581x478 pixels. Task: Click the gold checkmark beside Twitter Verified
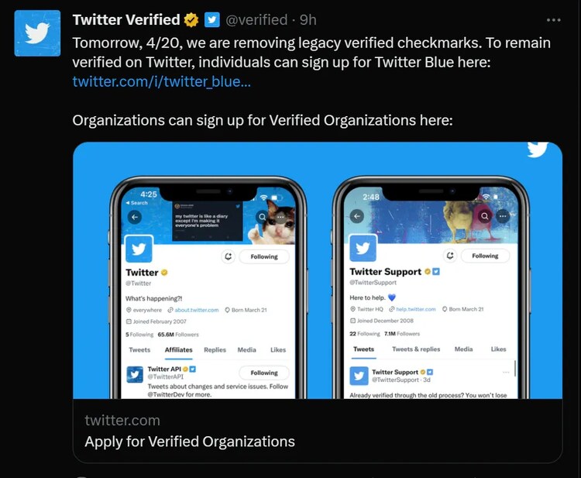[191, 19]
